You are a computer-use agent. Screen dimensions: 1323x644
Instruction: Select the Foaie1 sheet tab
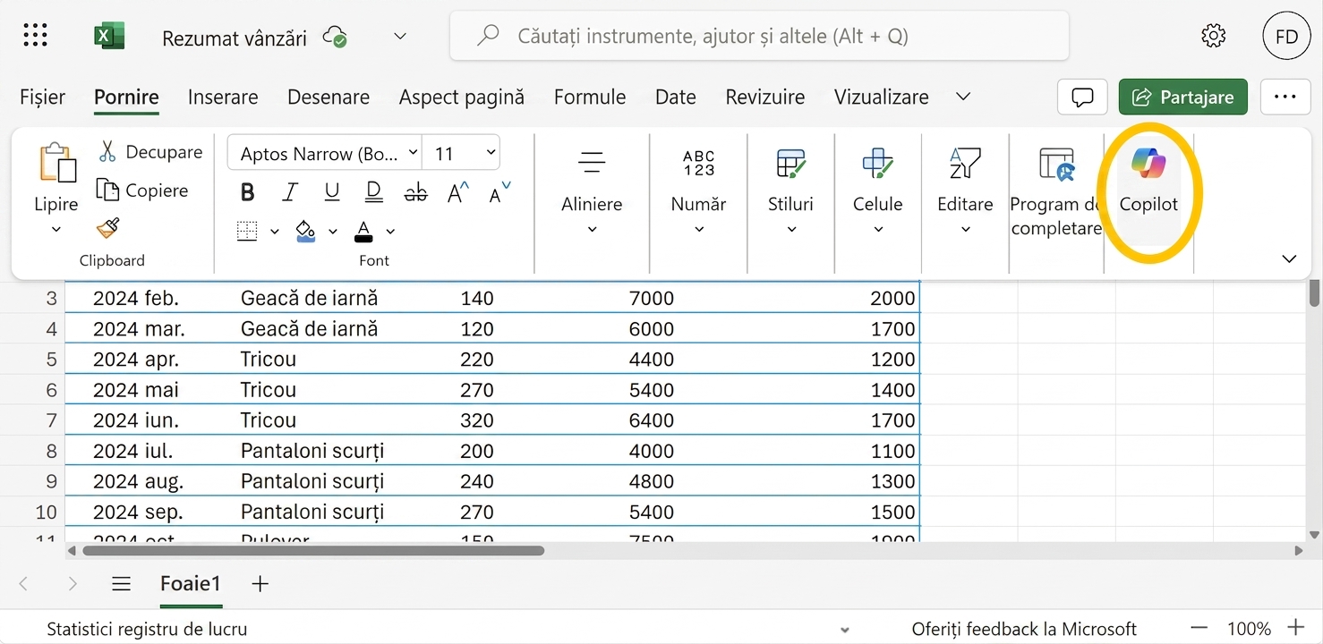coord(190,584)
